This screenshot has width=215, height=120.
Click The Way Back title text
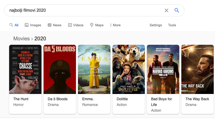197,99
